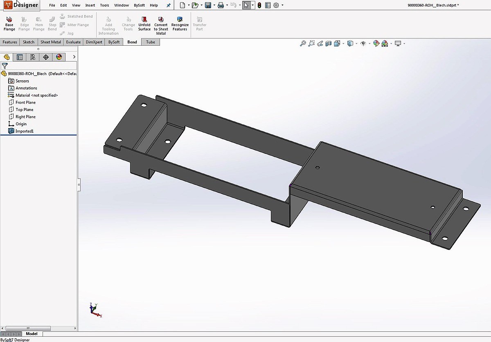Run Recognize Features tool
The image size is (491, 342).
pyautogui.click(x=180, y=24)
